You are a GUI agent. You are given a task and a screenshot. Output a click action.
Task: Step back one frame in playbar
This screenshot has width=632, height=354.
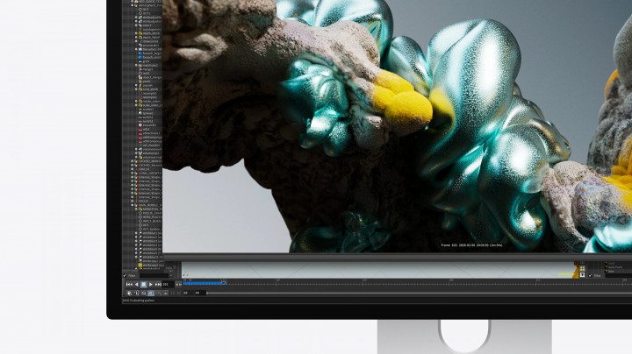coord(136,285)
